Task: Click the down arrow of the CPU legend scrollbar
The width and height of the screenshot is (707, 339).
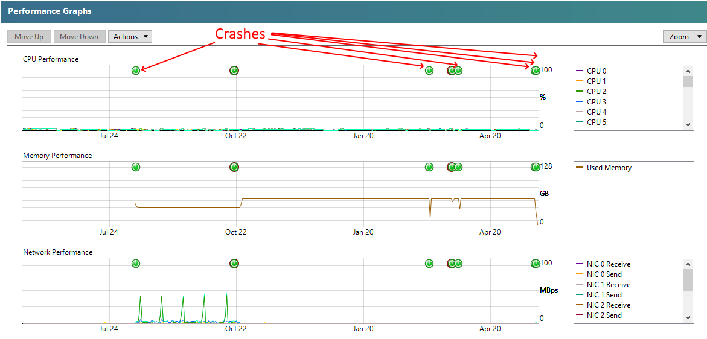Action: [688, 125]
